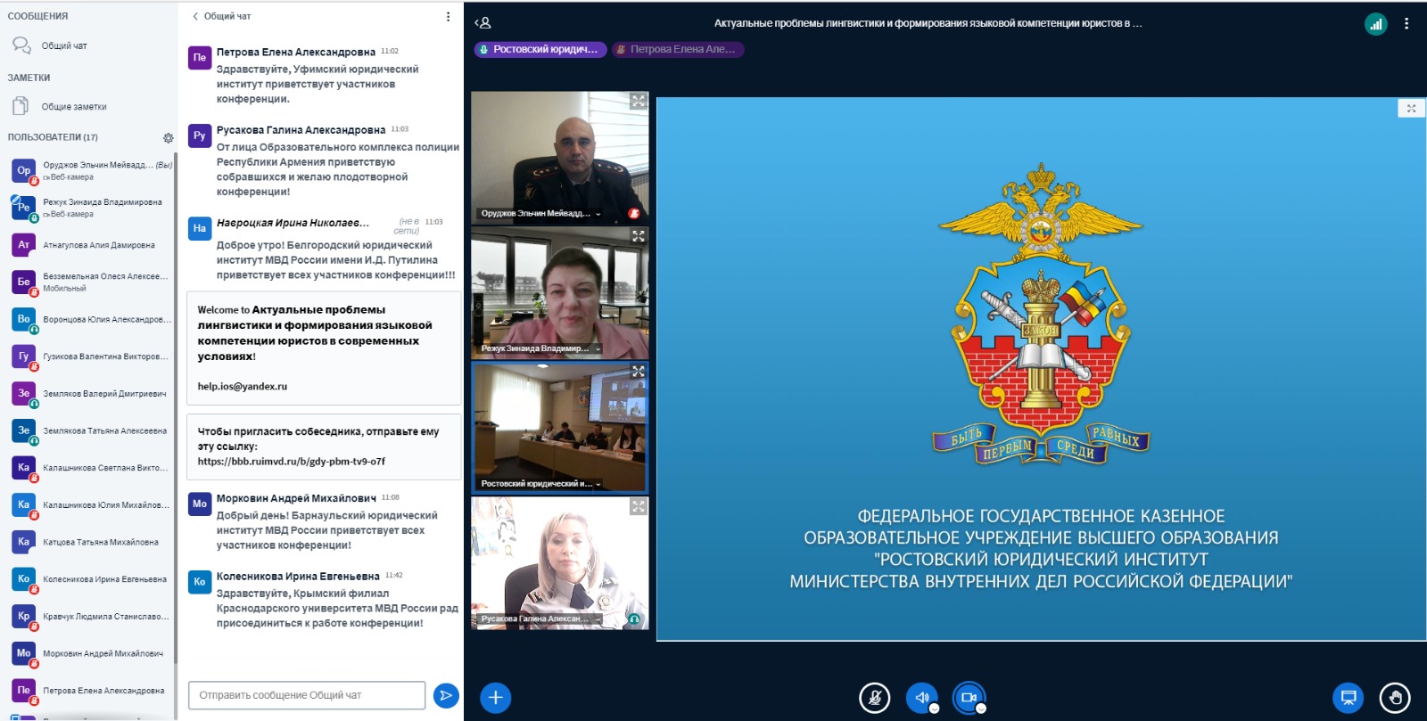Toggle the microphone mute button
Image resolution: width=1427 pixels, height=721 pixels.
(x=875, y=698)
